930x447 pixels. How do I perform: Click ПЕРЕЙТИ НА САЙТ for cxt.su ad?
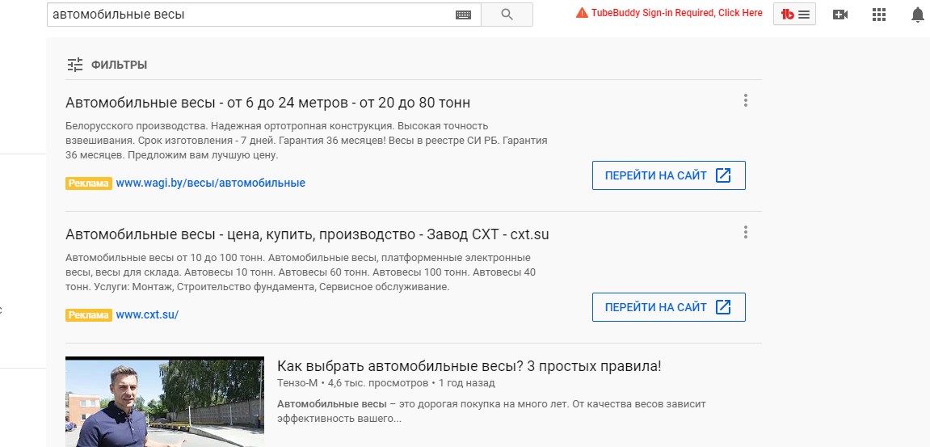[668, 307]
